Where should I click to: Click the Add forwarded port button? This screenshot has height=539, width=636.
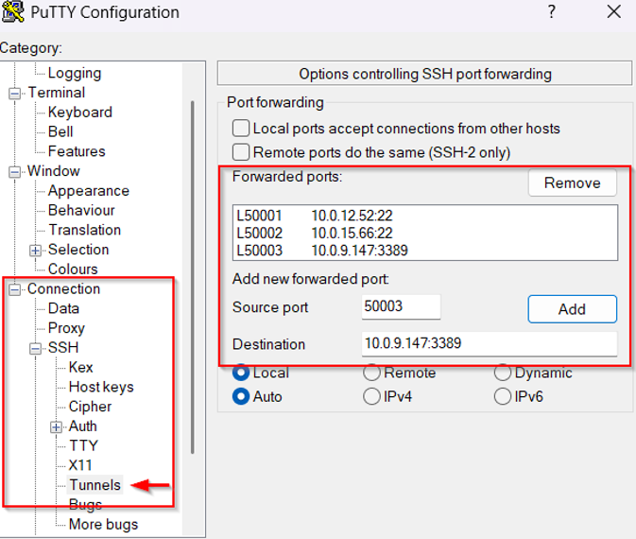pyautogui.click(x=572, y=308)
